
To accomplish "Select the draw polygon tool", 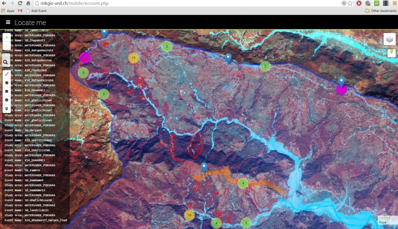I will coord(7,83).
